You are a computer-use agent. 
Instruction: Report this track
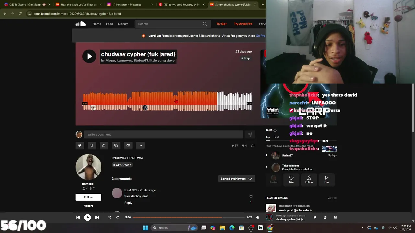(x=88, y=206)
